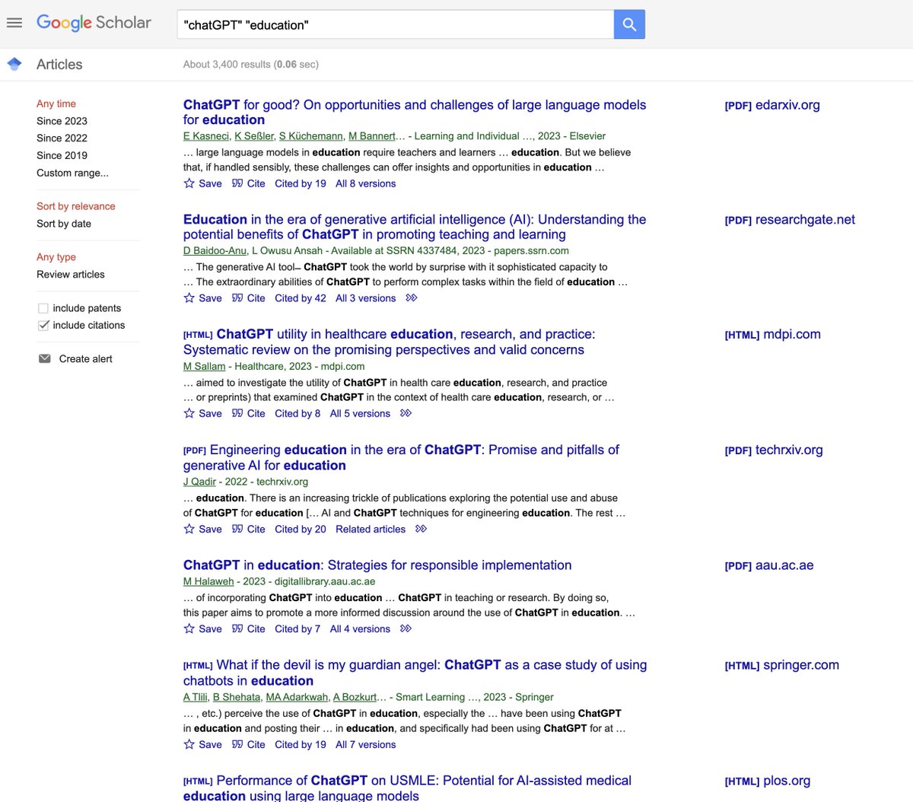The width and height of the screenshot is (913, 802).
Task: Cite the 'ChatGPT for good?' article
Action: [x=249, y=183]
